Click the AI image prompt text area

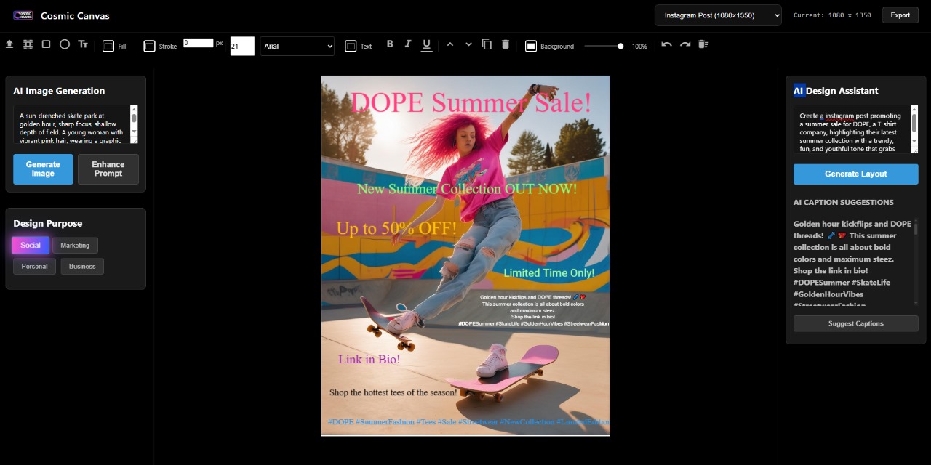pyautogui.click(x=71, y=124)
